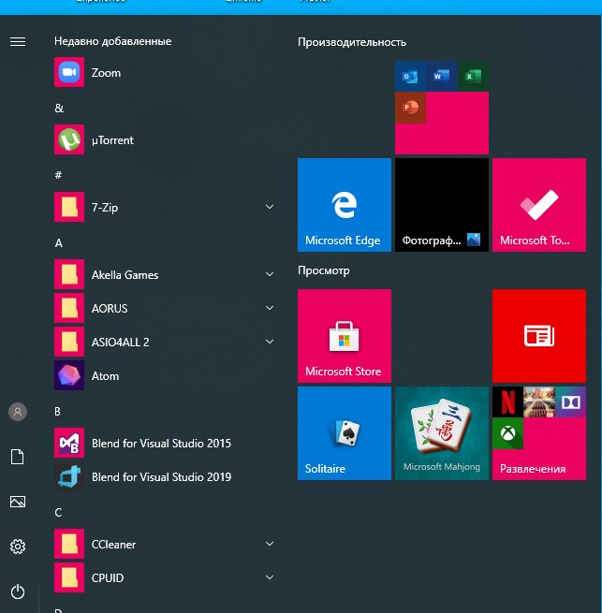602x613 pixels.
Task: Click the Недавно добавленные header
Action: 113,41
